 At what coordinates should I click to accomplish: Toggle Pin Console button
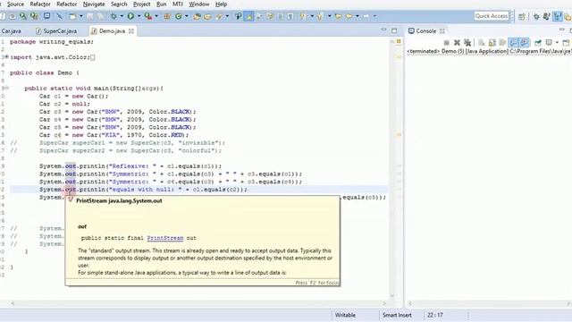point(538,43)
